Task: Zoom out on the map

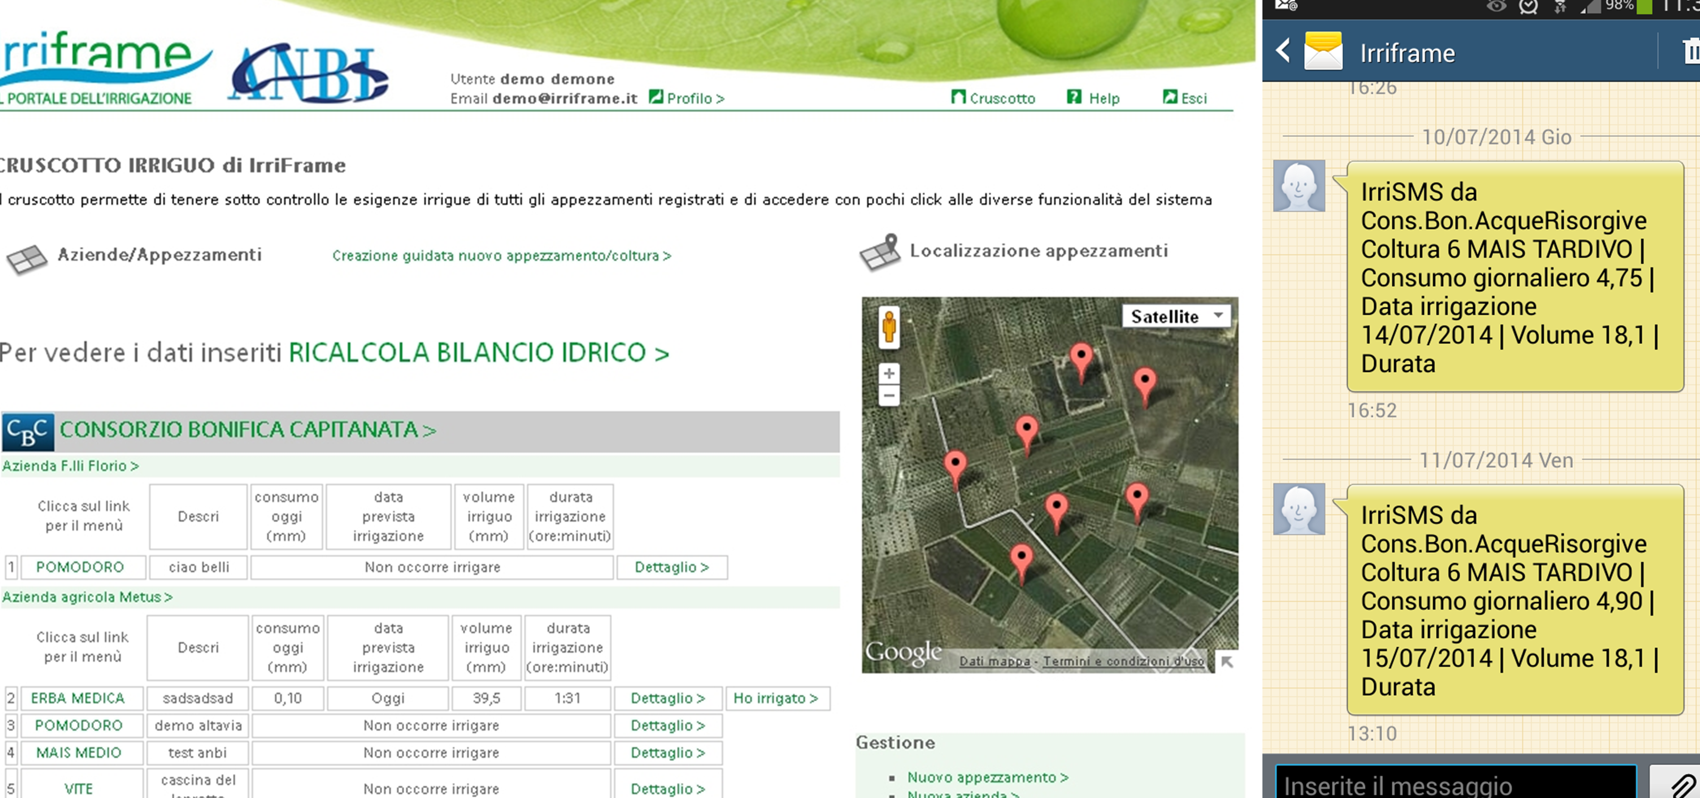Action: point(889,395)
